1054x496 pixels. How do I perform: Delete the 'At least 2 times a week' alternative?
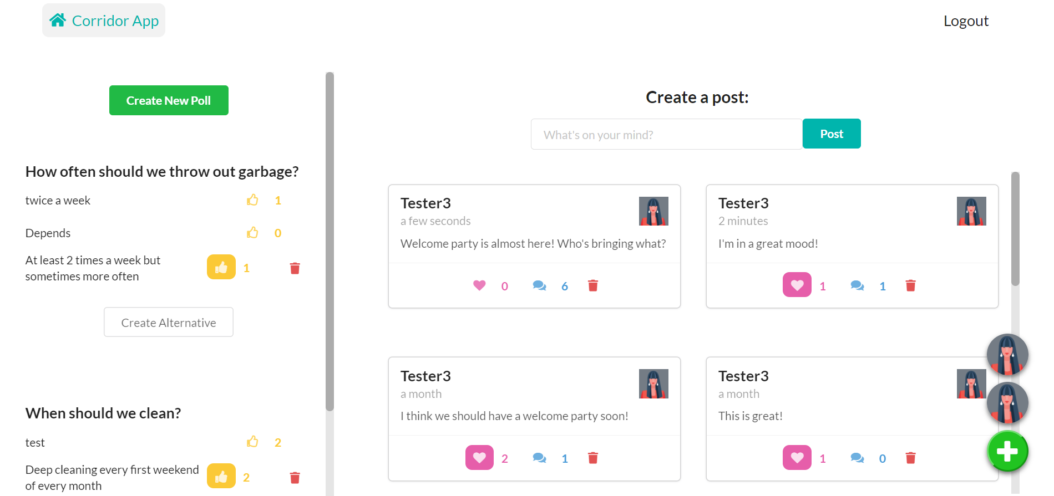(295, 268)
